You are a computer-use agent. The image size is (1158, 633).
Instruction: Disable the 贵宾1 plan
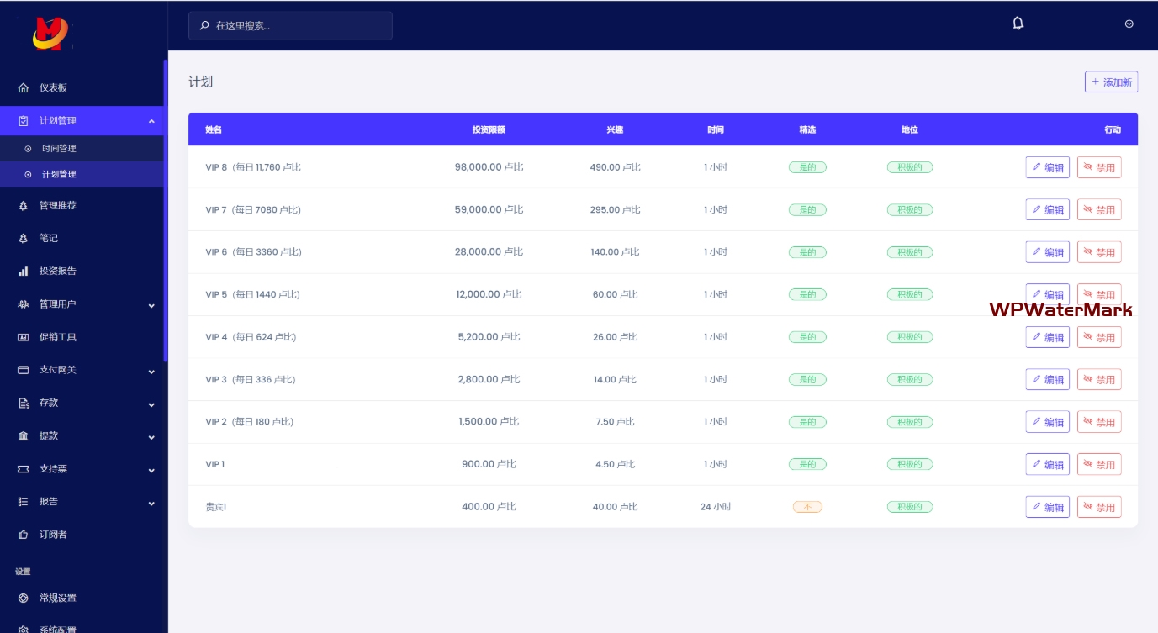tap(1098, 507)
